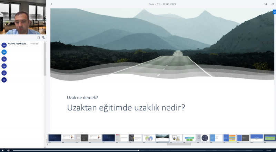Viewport: 276px width, 152px height.
Task: Click the refresh icon in top bar
Action: [273, 4]
